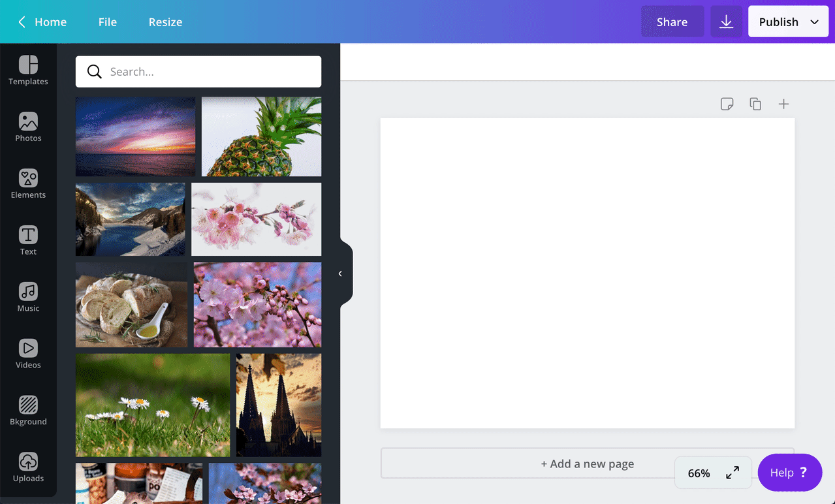Open the File menu
This screenshot has height=504, width=835.
108,22
